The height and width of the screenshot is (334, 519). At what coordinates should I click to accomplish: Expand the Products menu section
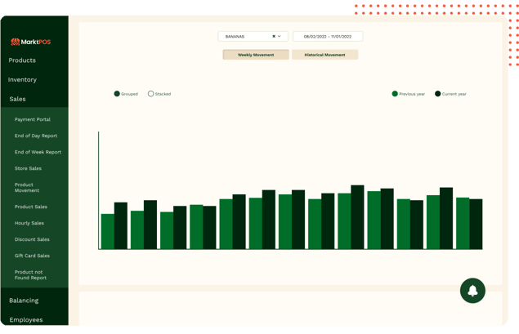(22, 60)
